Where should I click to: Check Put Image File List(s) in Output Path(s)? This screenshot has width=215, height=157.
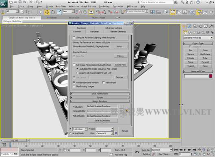[74, 65]
